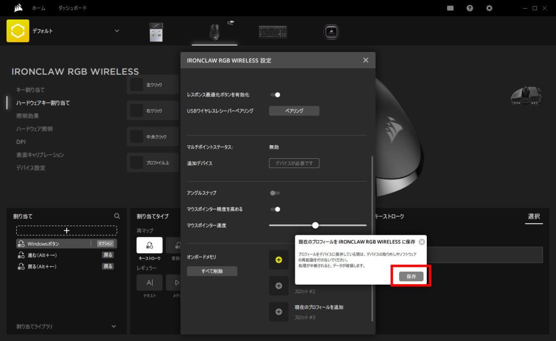Choose the キーストローク assignment type icon

150,245
